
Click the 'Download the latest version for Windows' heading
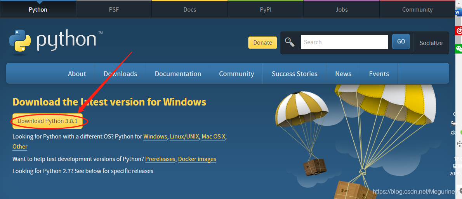click(x=109, y=102)
